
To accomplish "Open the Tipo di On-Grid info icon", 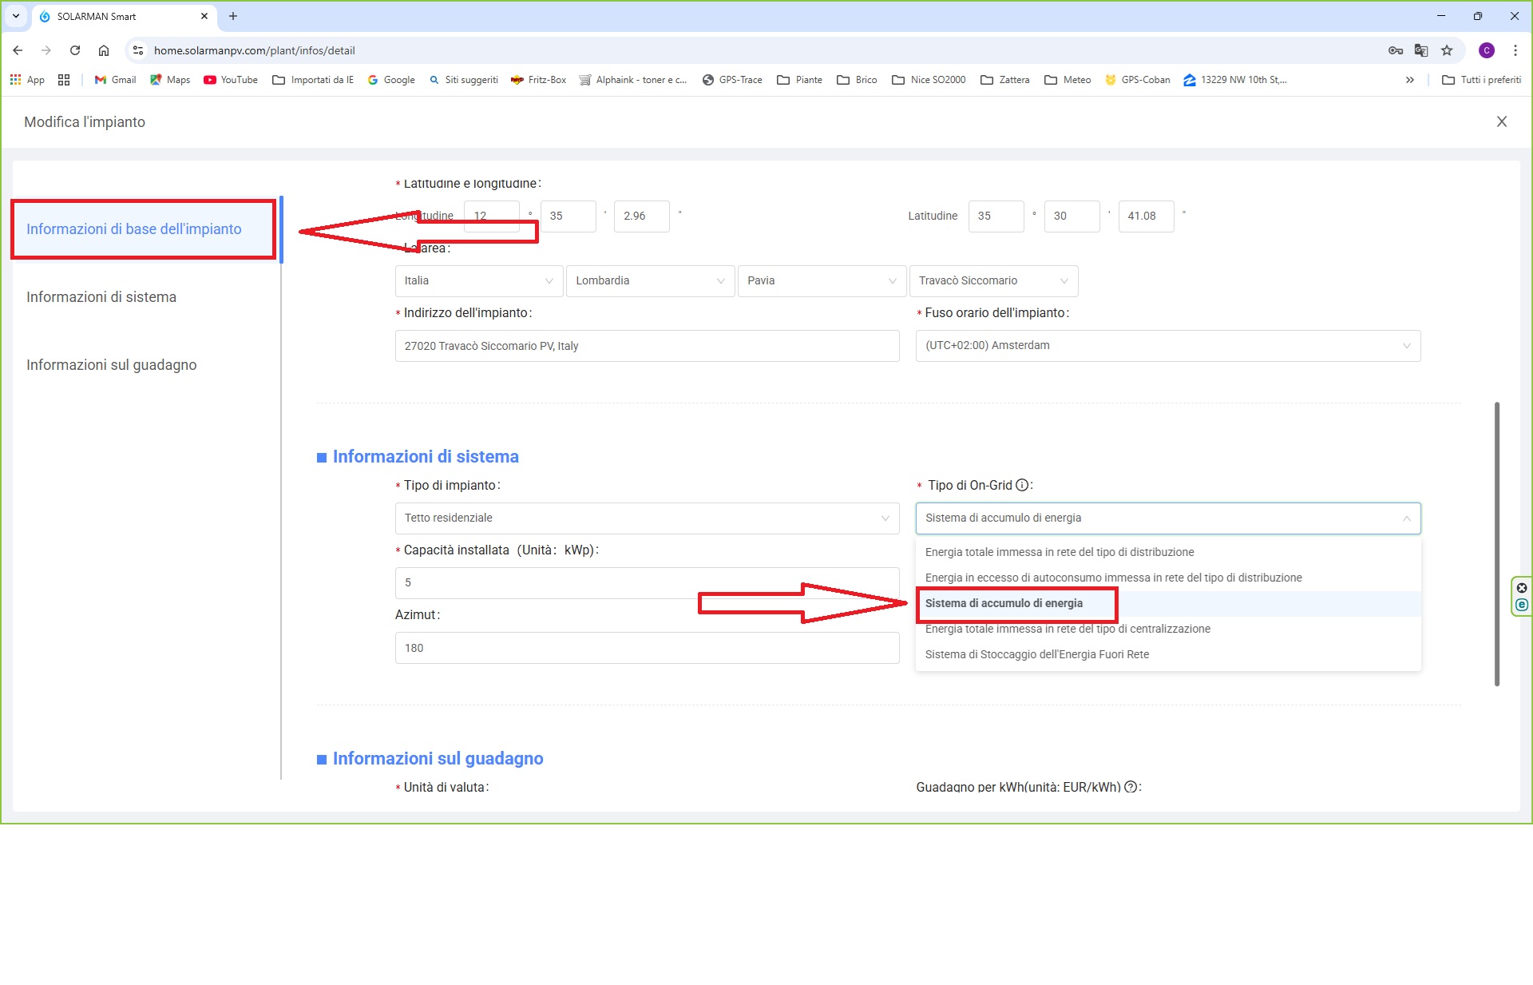I will 1022,485.
